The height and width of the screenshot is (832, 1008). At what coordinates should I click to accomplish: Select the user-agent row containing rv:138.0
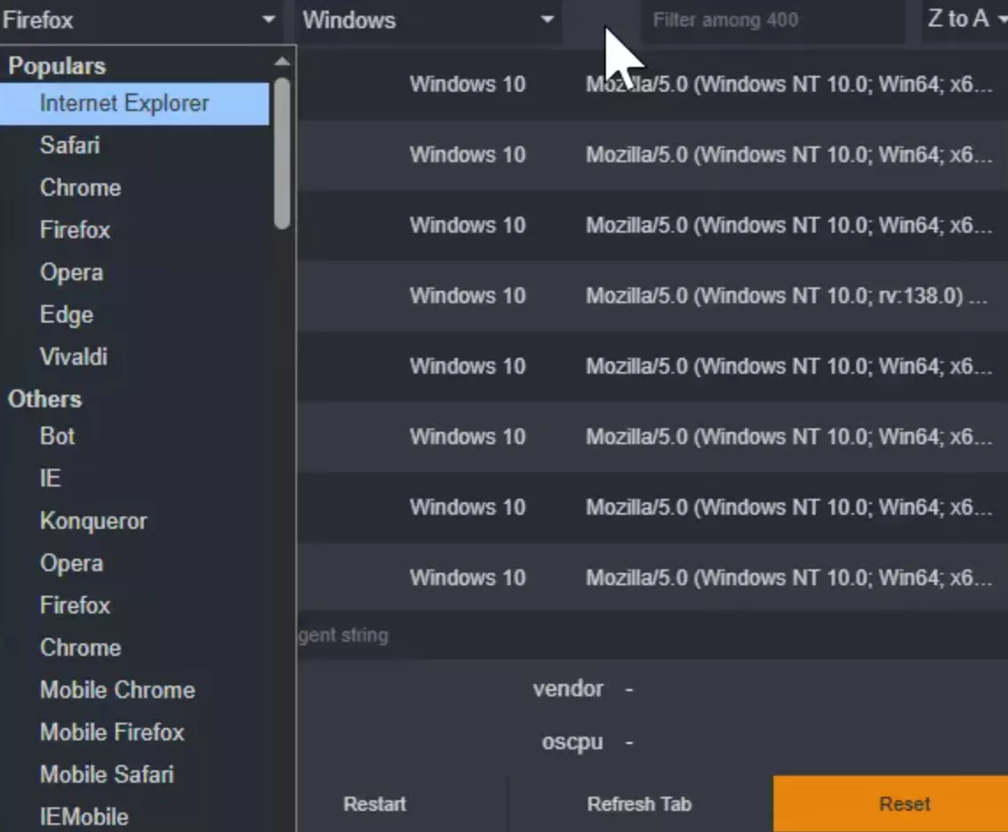tap(653, 296)
